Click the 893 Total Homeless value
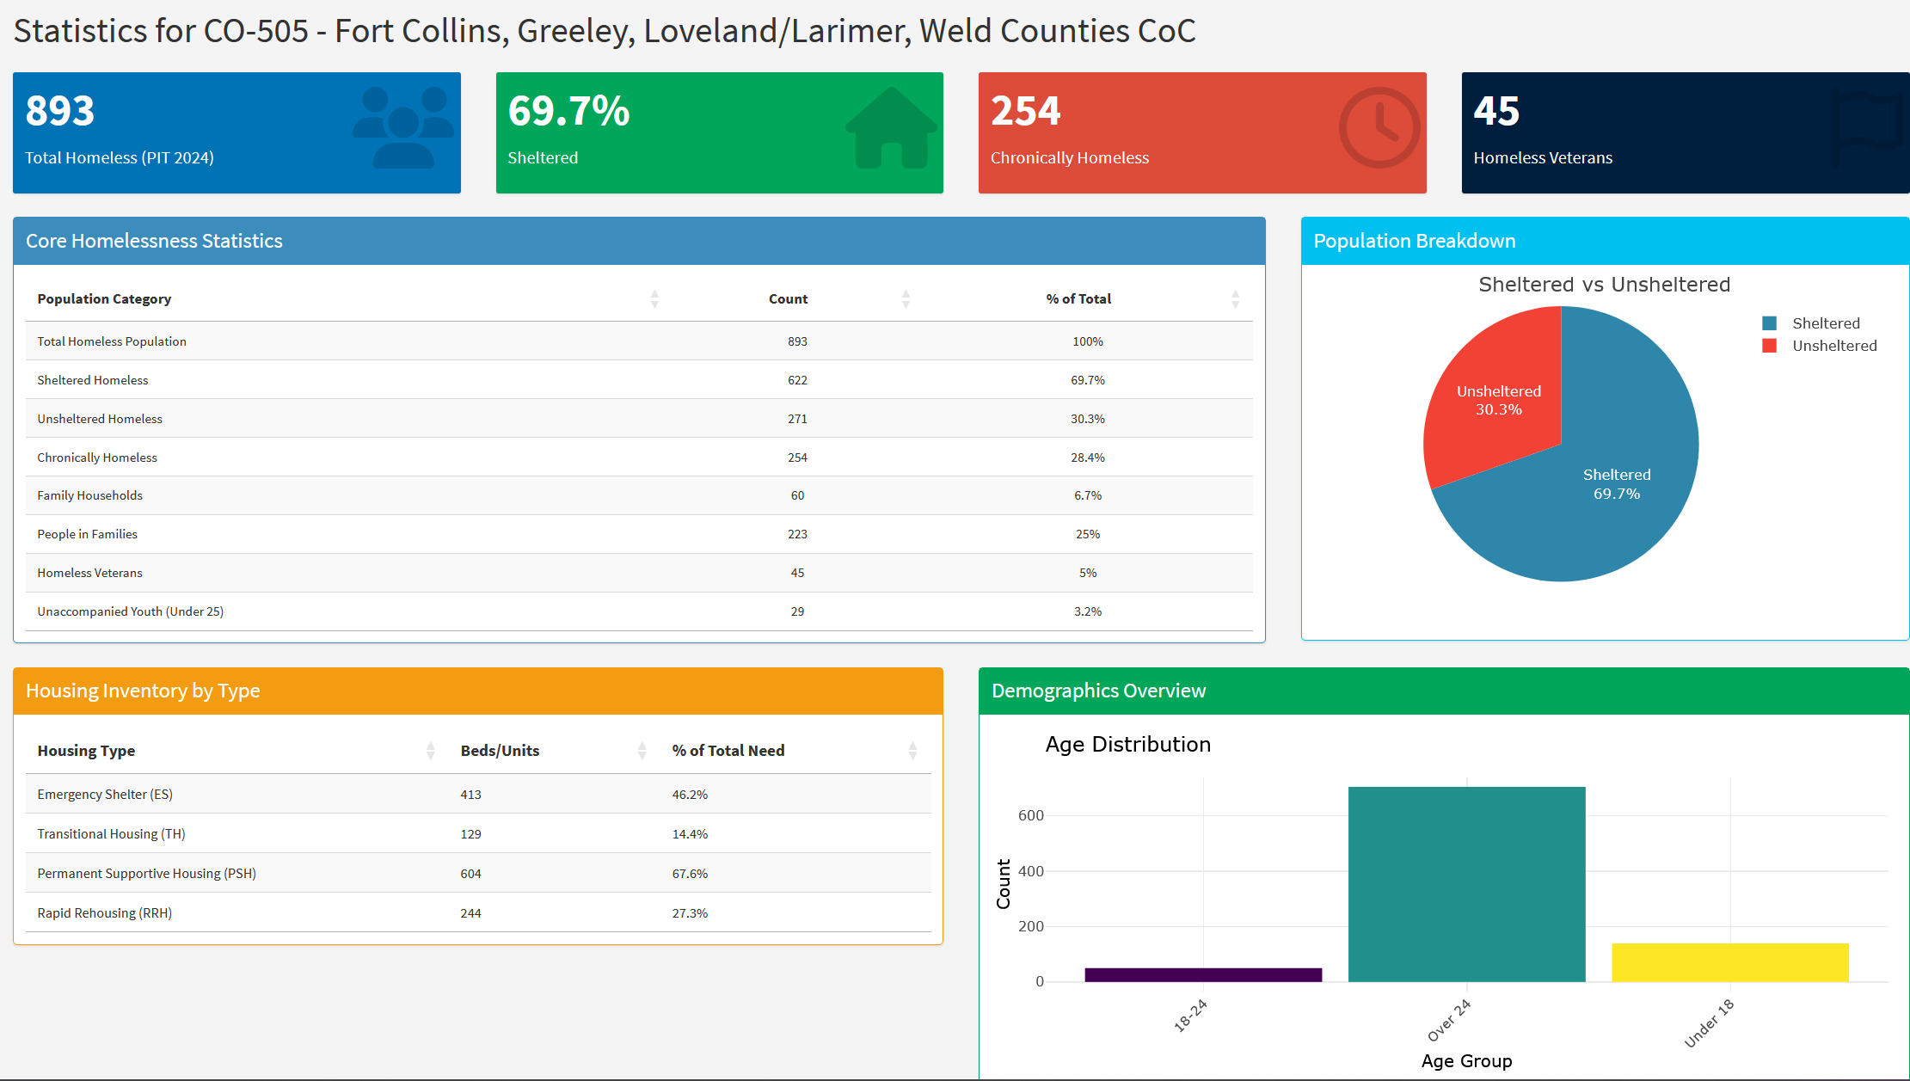The height and width of the screenshot is (1081, 1910). click(x=60, y=111)
